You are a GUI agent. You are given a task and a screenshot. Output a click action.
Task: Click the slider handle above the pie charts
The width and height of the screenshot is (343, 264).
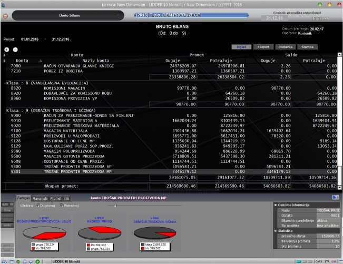(x=115, y=206)
